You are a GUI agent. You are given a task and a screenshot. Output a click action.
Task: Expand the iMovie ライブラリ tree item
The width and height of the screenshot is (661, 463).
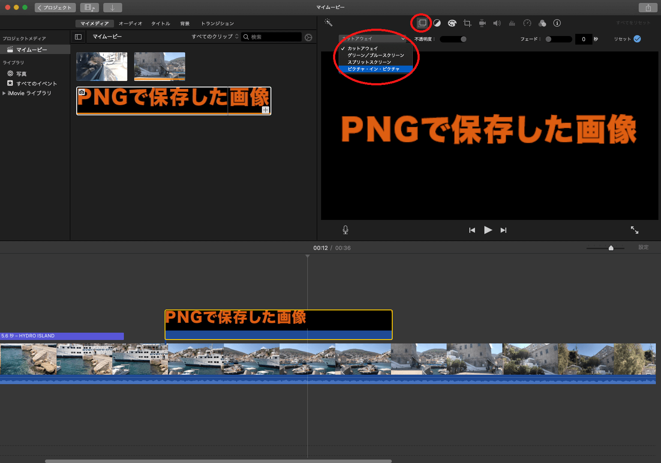click(4, 93)
